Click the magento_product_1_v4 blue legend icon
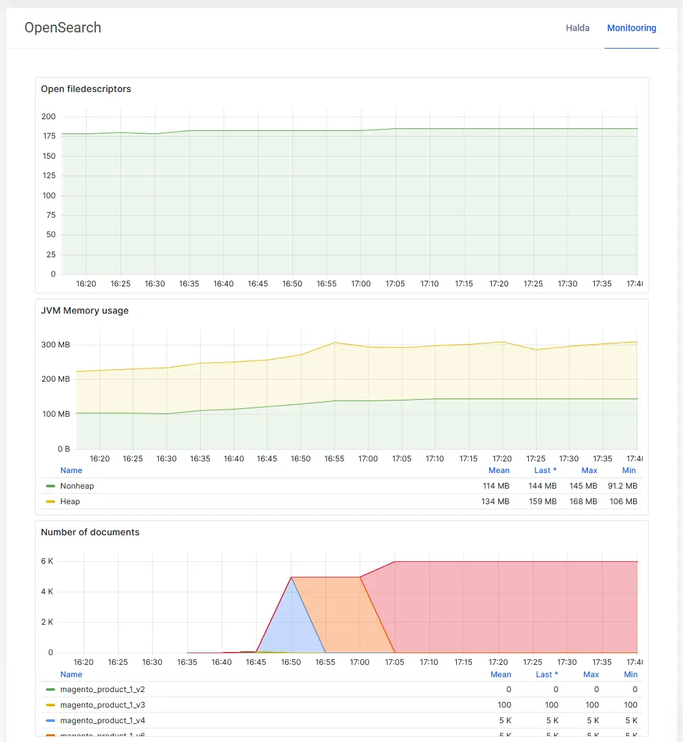The height and width of the screenshot is (742, 683). 51,721
